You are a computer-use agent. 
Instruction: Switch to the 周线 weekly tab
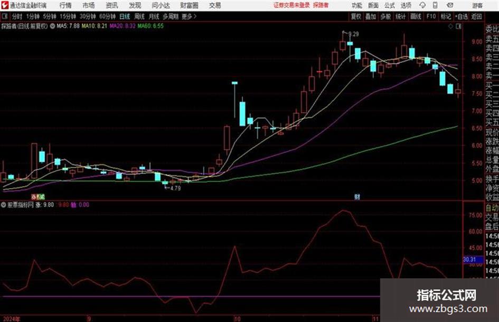(139, 16)
